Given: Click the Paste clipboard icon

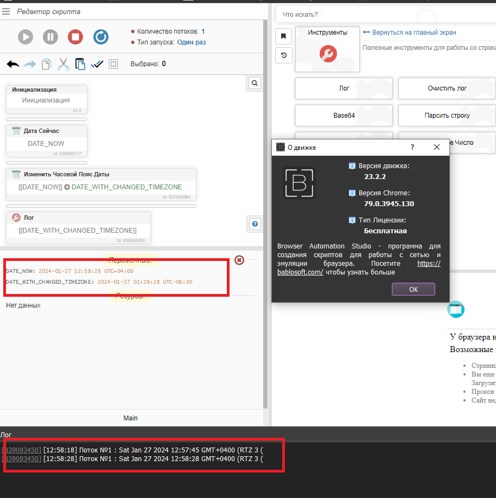Looking at the screenshot, I should (x=80, y=64).
